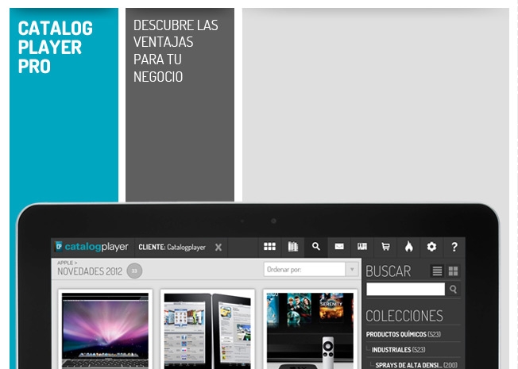Open the iPad product thumbnail
This screenshot has width=518, height=369.
coord(207,330)
